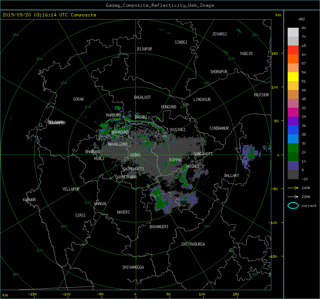Click the HUNGUND city label
The height and width of the screenshot is (299, 320).
[x=169, y=107]
